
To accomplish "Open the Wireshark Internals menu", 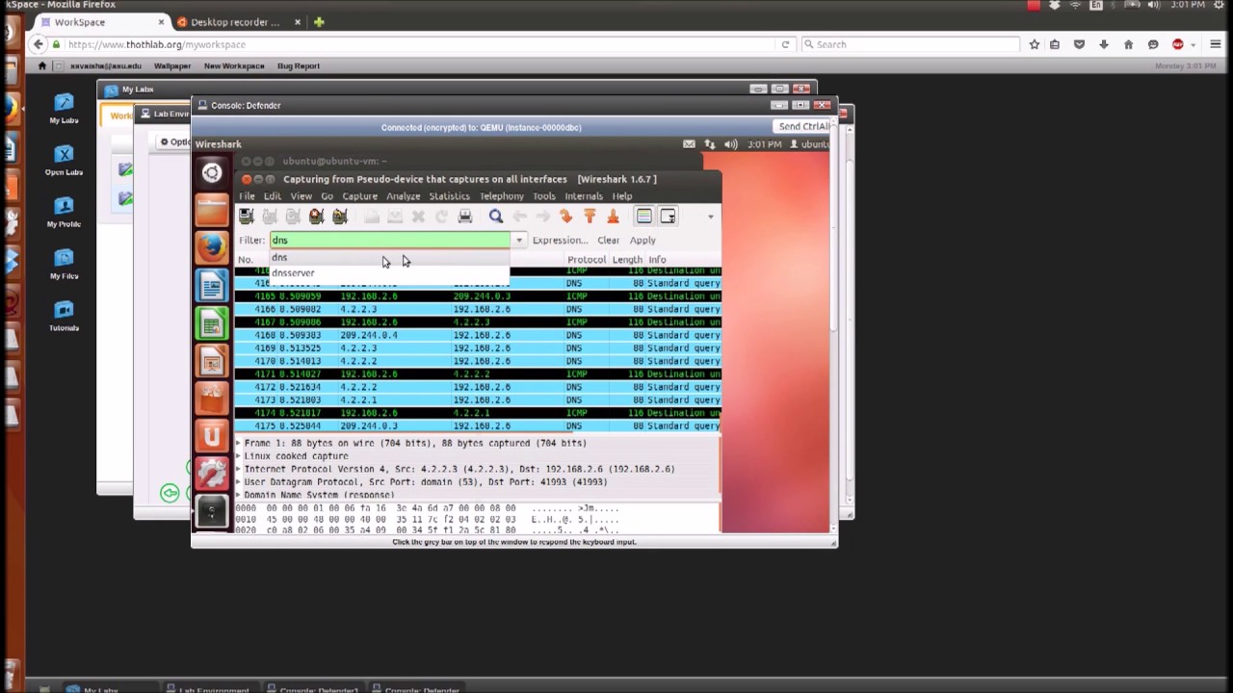I will [x=584, y=196].
